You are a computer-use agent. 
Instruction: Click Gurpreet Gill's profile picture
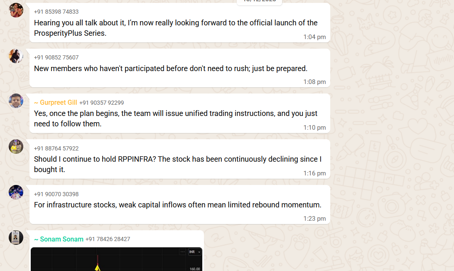(16, 101)
